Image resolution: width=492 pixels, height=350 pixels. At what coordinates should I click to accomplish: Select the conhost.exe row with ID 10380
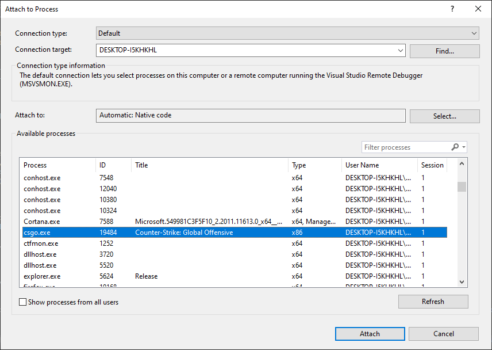(x=235, y=200)
